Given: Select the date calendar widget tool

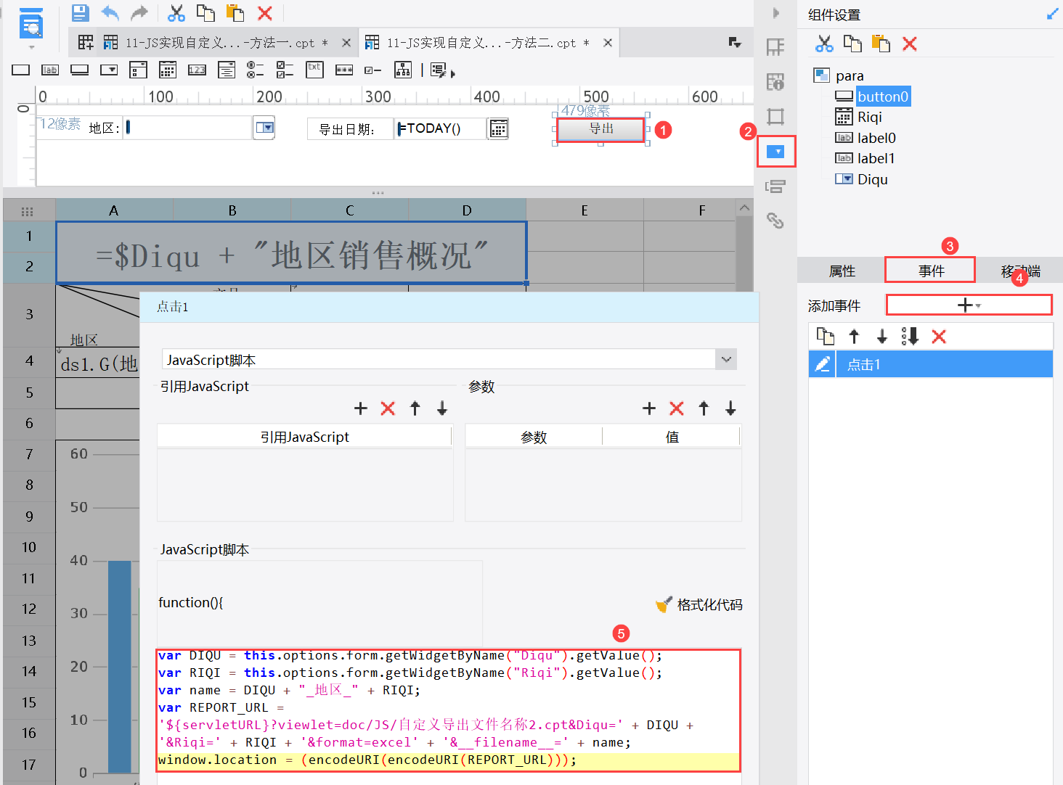Looking at the screenshot, I should [x=168, y=70].
